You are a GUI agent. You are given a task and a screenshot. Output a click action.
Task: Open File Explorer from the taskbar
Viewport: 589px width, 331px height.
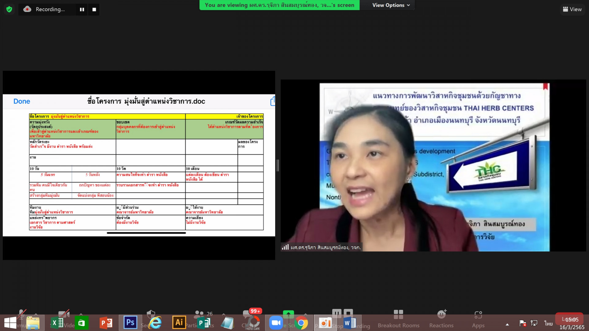(x=33, y=323)
